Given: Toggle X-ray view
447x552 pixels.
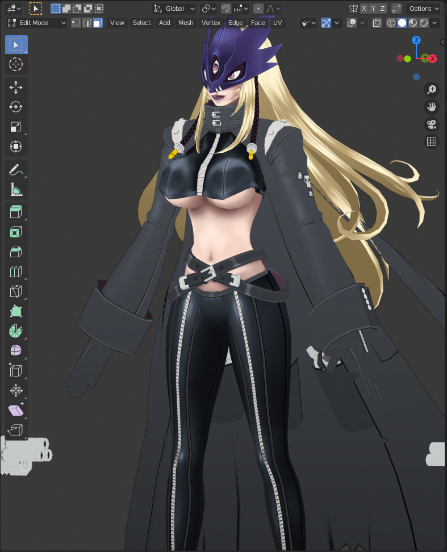Looking at the screenshot, I should click(x=377, y=23).
